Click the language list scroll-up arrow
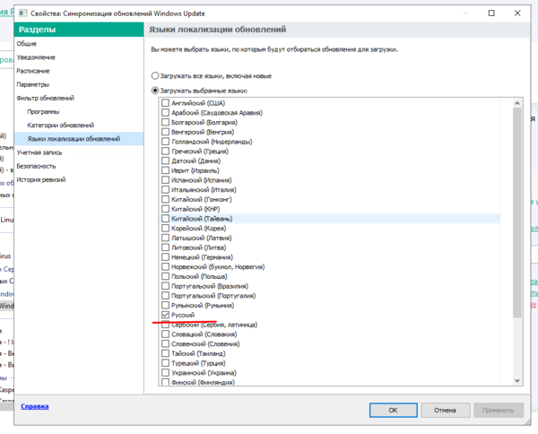This screenshot has width=538, height=434. pyautogui.click(x=517, y=103)
